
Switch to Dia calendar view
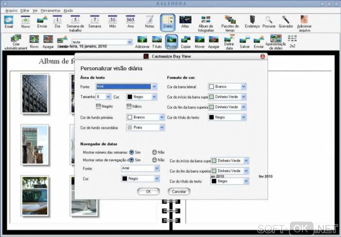(x=58, y=22)
